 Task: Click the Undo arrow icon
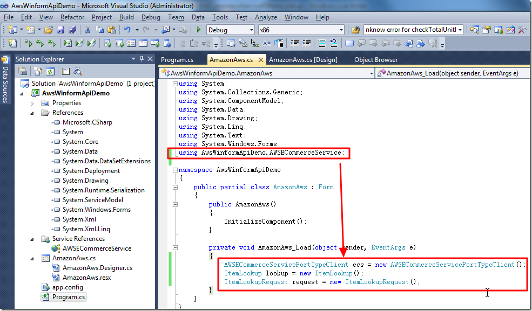pyautogui.click(x=127, y=30)
